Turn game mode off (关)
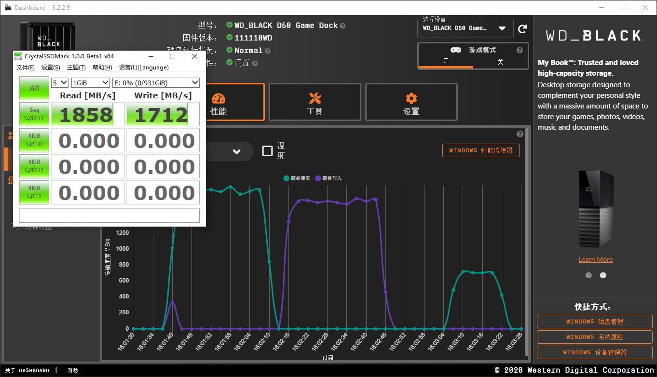Image resolution: width=657 pixels, height=377 pixels. click(500, 62)
